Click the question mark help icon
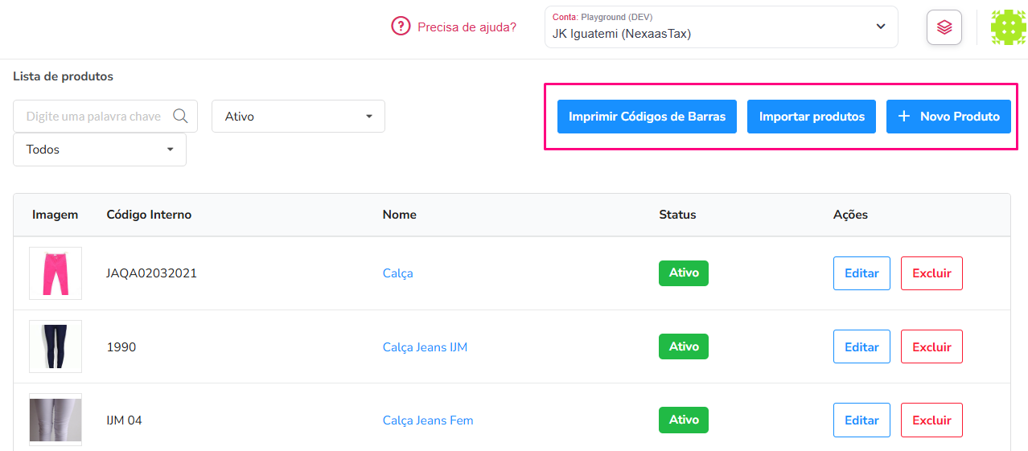 click(401, 27)
